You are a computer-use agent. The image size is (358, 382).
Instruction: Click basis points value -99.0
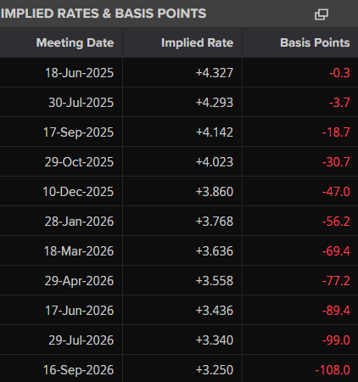coord(336,340)
